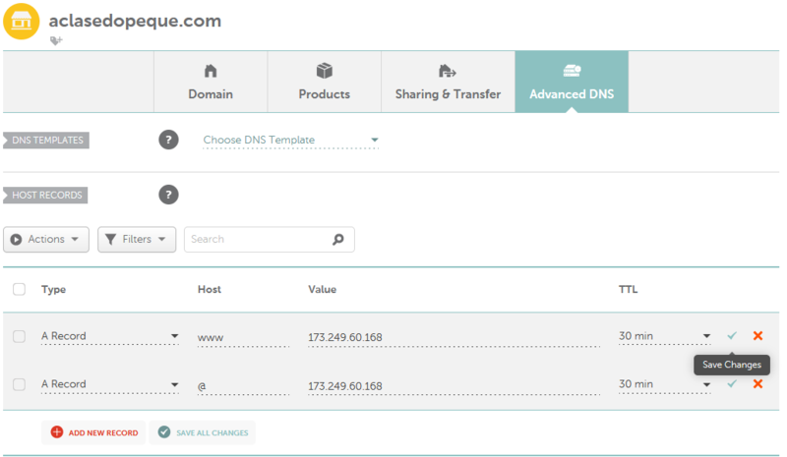Click the search magnifier icon
The width and height of the screenshot is (787, 457).
click(338, 239)
